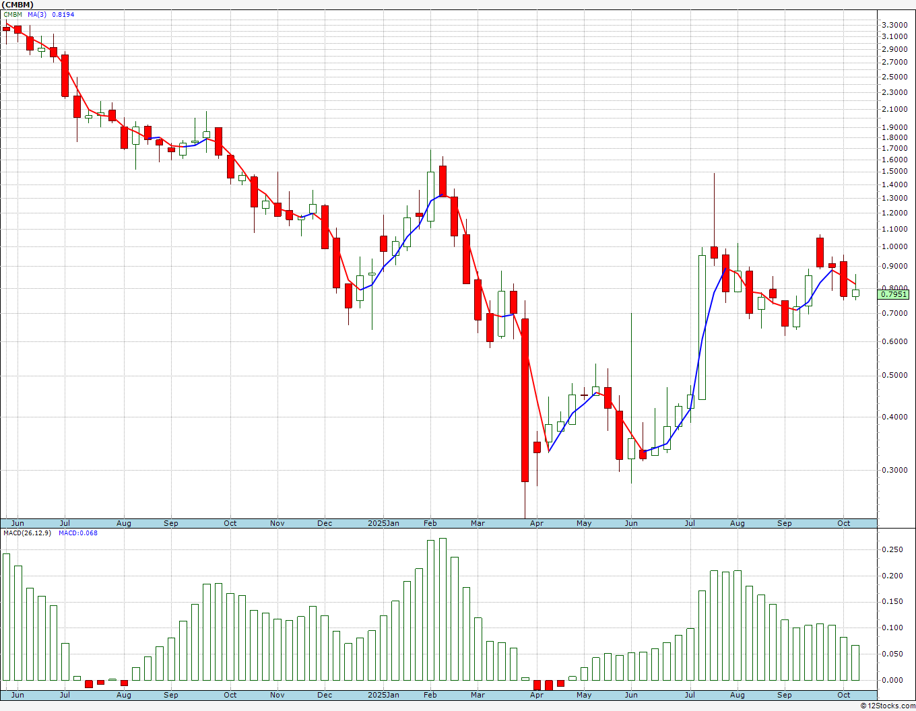
Task: Click the Jun marker at left of lower axis
Action: [18, 695]
